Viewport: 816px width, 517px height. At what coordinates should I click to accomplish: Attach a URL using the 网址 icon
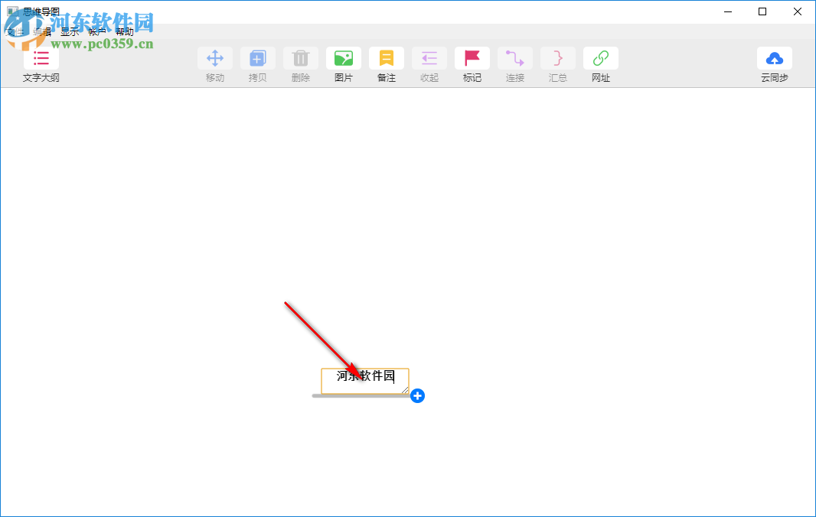[600, 58]
